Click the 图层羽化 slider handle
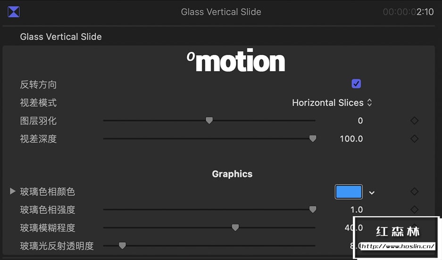This screenshot has width=442, height=260. [209, 121]
